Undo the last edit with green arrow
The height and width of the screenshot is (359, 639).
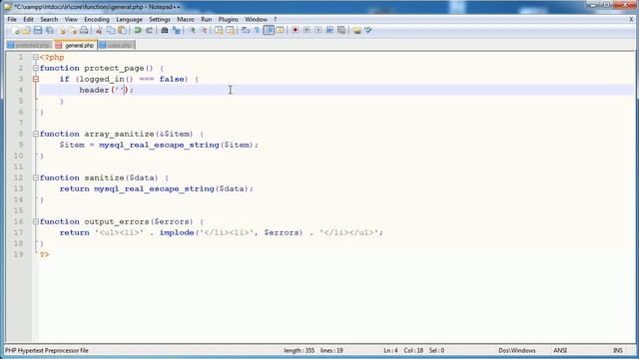[x=138, y=31]
